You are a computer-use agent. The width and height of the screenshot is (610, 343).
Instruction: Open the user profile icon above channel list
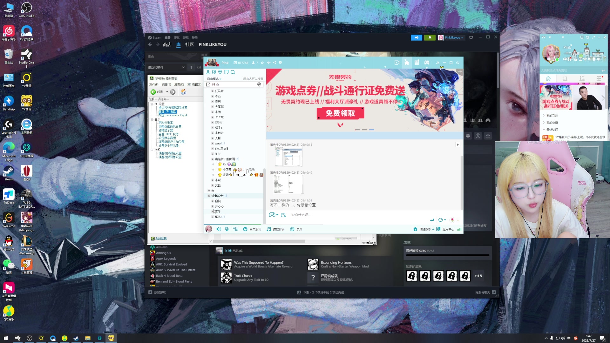pos(208,72)
